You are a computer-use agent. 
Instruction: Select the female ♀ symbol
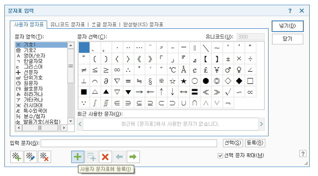239,70
